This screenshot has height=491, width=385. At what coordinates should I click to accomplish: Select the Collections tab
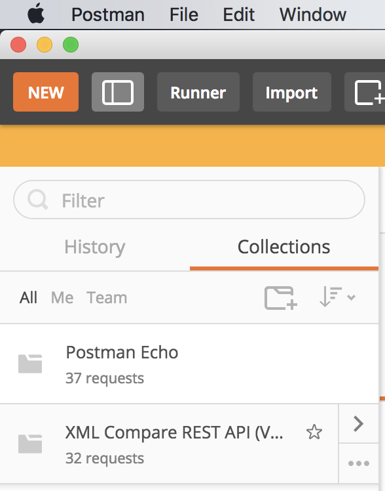tap(284, 247)
